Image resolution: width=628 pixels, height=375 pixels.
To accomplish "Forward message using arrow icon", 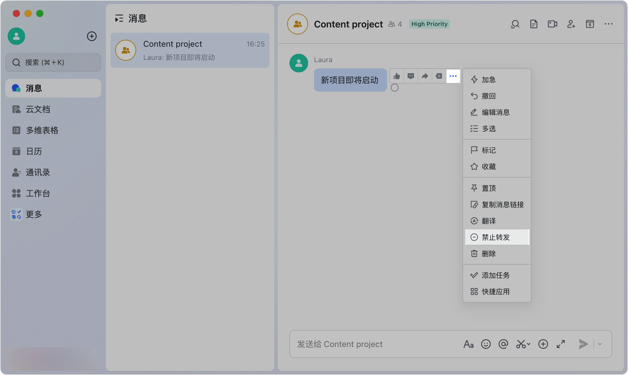I will click(425, 76).
